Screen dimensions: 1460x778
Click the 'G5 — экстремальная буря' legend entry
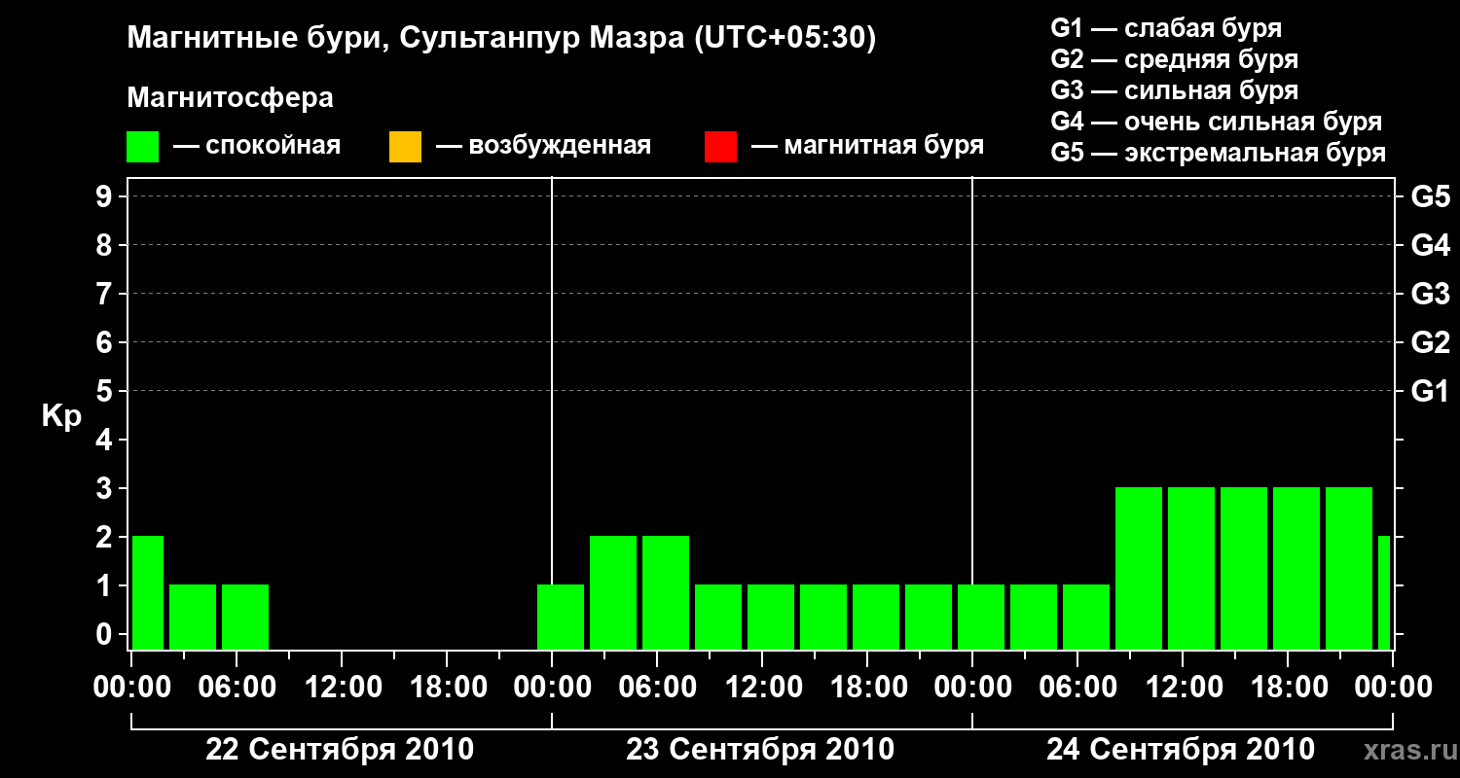tap(1218, 153)
